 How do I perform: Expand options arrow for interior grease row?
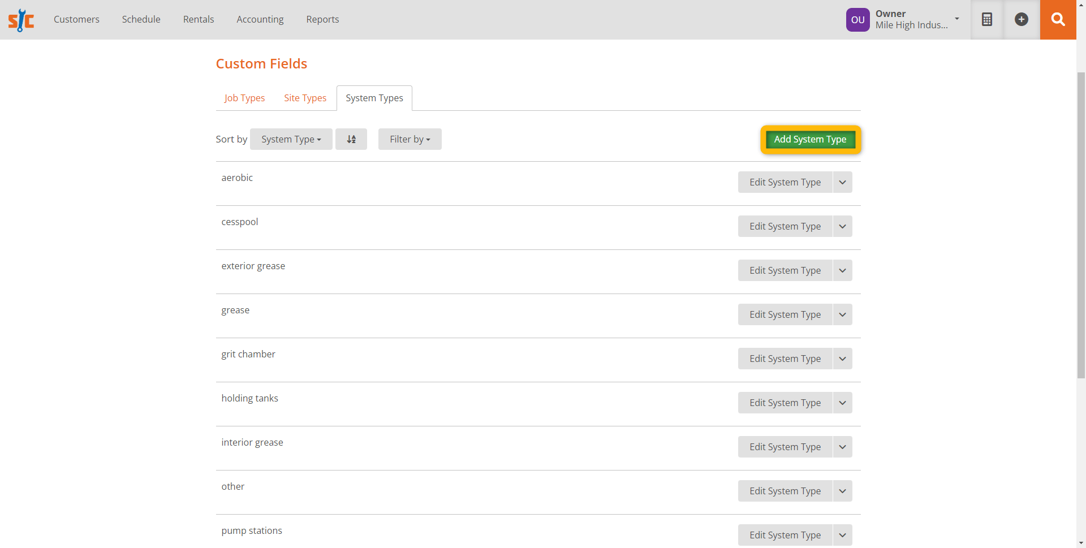point(843,447)
